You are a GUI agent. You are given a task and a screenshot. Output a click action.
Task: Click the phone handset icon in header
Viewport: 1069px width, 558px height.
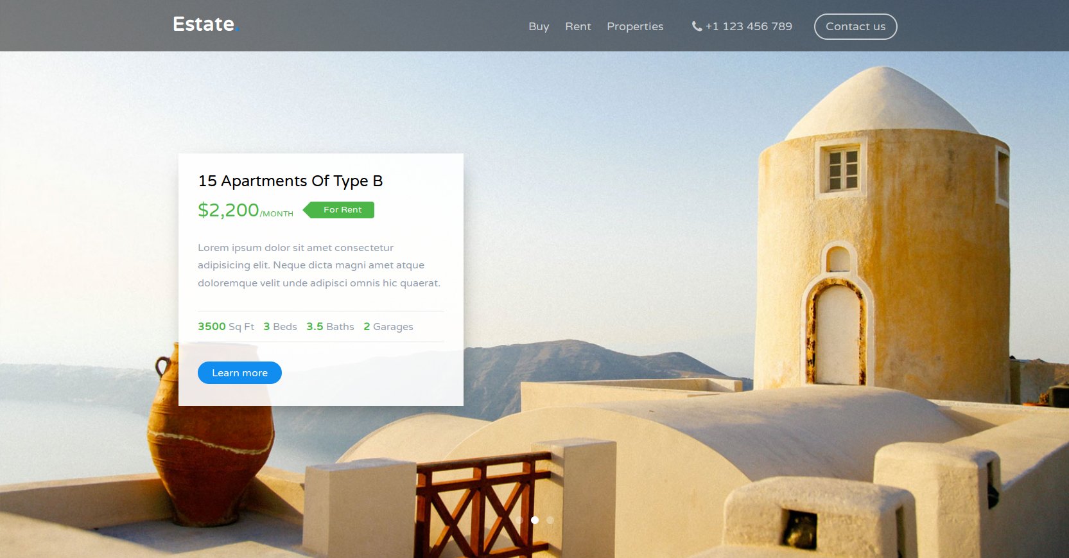(x=697, y=26)
